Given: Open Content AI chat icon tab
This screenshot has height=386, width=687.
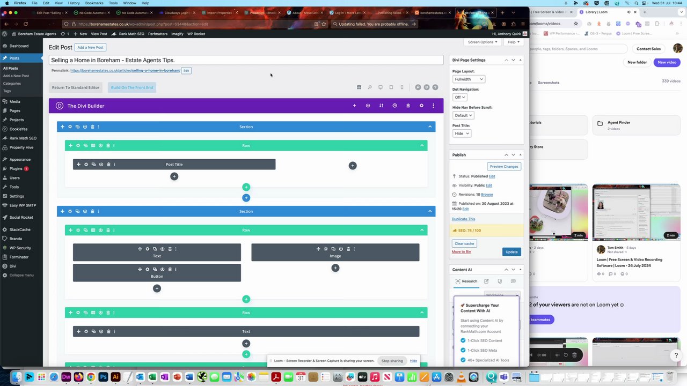Looking at the screenshot, I should tap(513, 281).
